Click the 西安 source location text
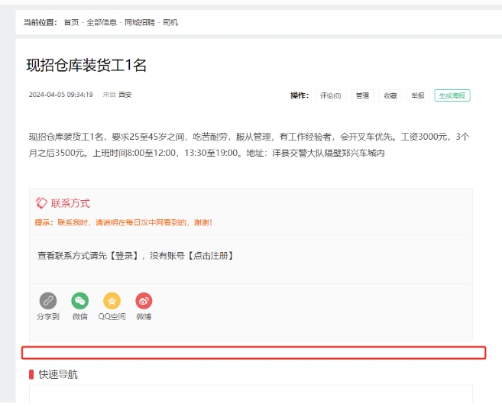This screenshot has height=417, width=502. (x=125, y=95)
